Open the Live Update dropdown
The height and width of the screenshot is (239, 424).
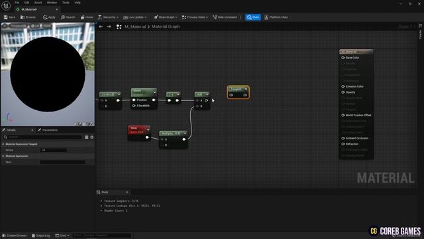click(x=135, y=17)
